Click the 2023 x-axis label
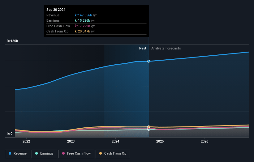 click(x=71, y=141)
